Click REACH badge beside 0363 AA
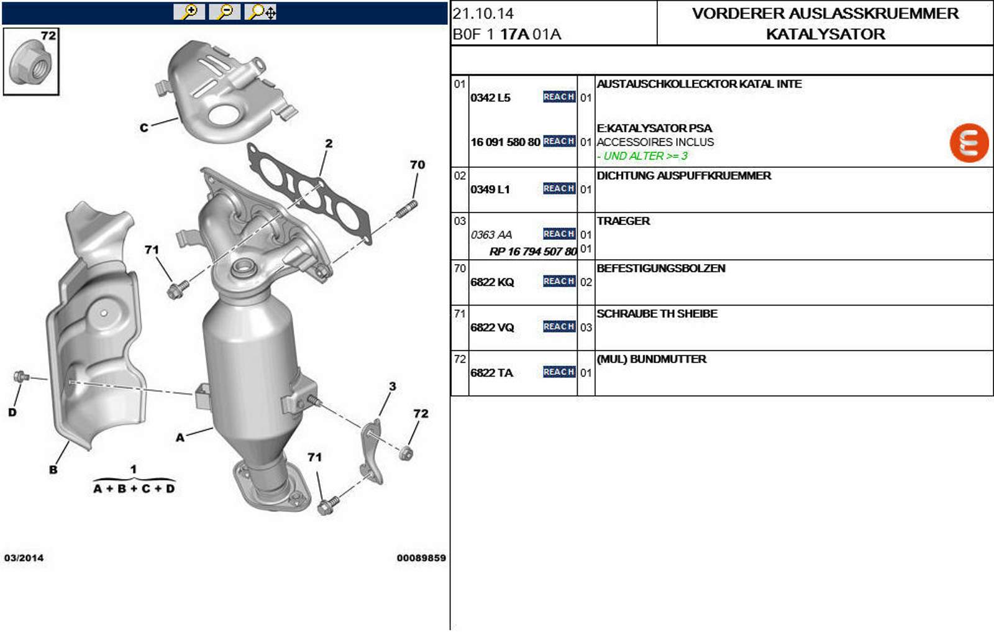 click(559, 234)
